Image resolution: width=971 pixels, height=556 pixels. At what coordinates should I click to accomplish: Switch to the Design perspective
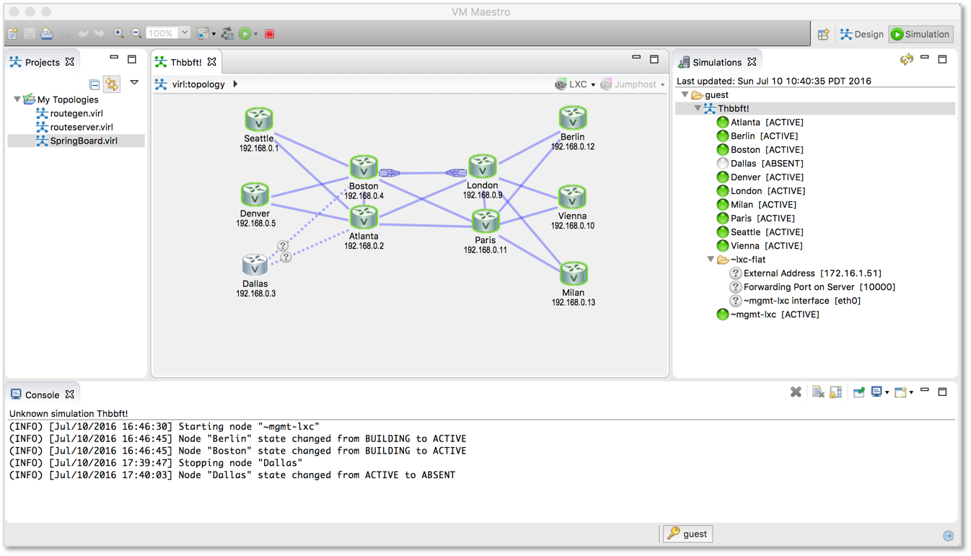[x=861, y=34]
